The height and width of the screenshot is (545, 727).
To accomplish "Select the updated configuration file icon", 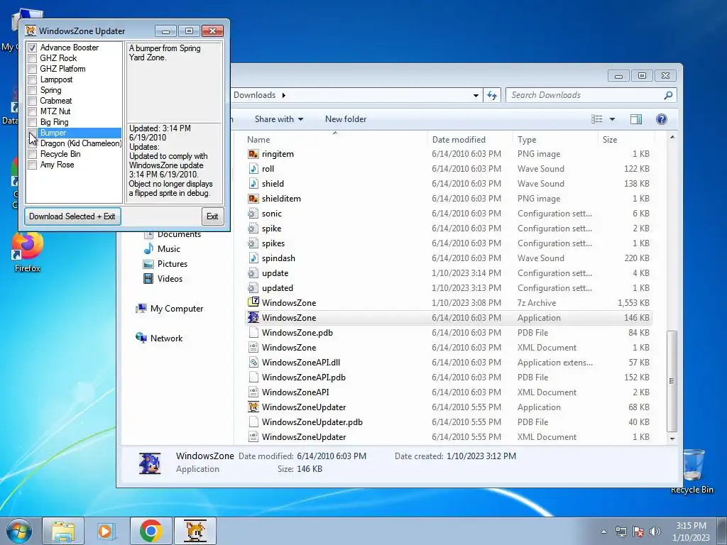I will pyautogui.click(x=253, y=288).
